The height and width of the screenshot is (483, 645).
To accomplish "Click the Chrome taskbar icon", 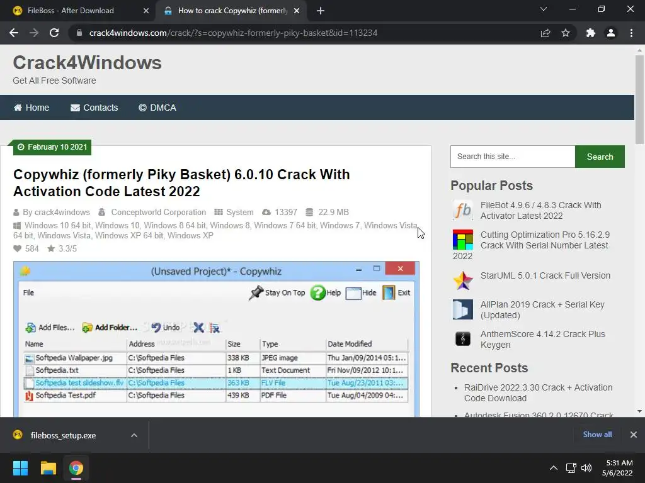I will 76,468.
